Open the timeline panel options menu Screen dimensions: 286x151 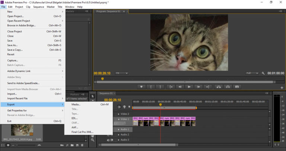[267, 93]
